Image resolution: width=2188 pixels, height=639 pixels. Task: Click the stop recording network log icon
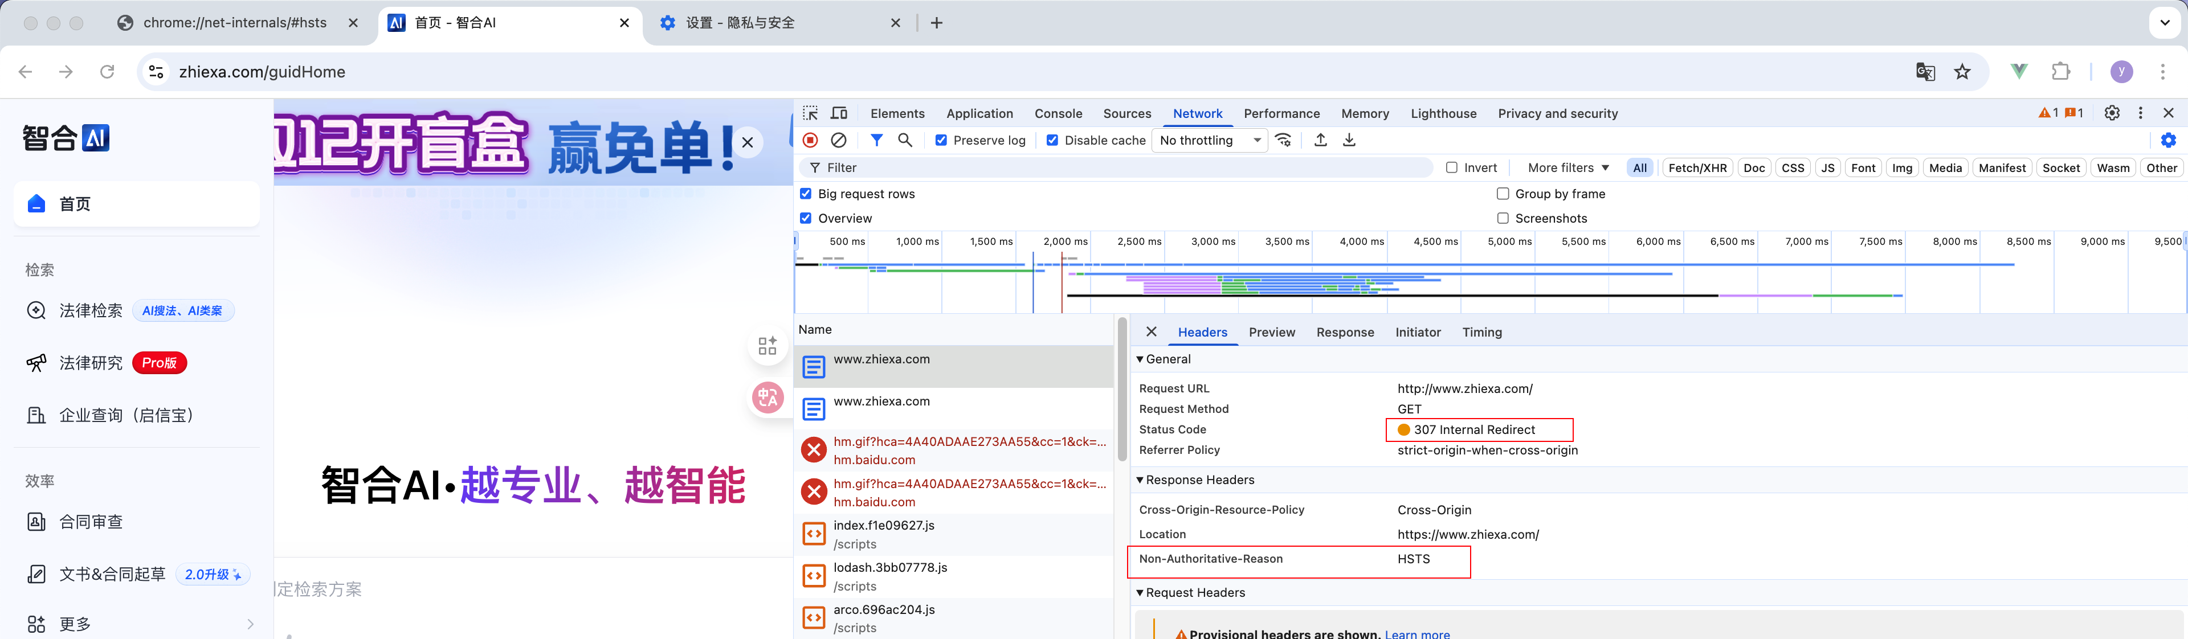810,140
